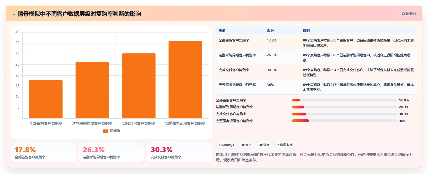
Task: Click the description mentioning 294个已完成交付客户
Action: 358,72
